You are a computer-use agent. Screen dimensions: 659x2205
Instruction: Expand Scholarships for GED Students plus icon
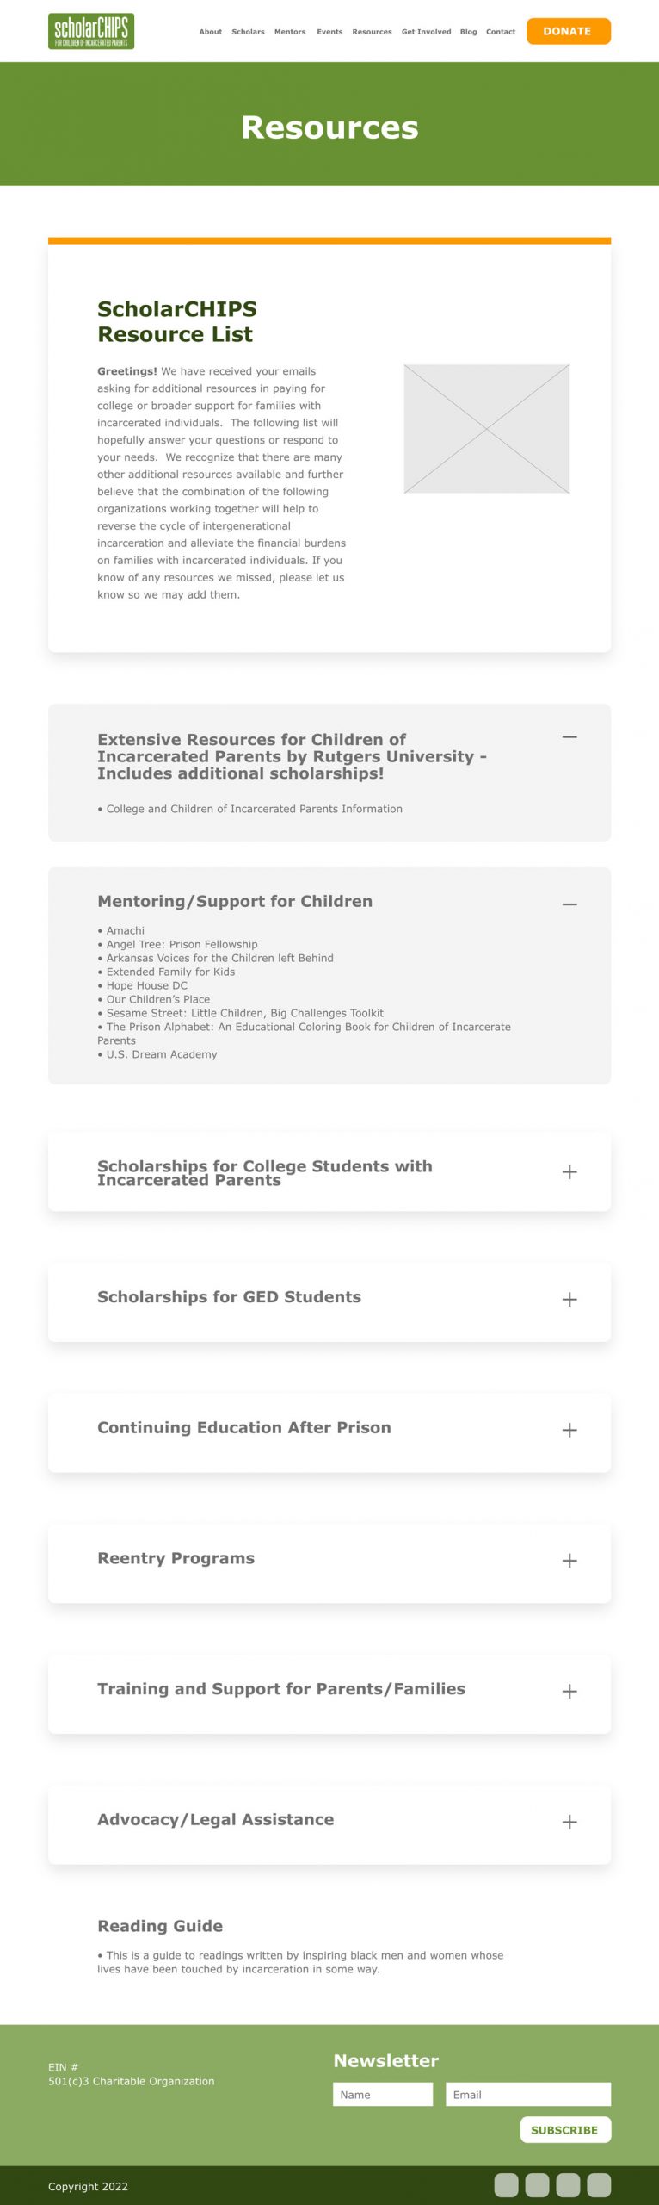coord(569,1299)
